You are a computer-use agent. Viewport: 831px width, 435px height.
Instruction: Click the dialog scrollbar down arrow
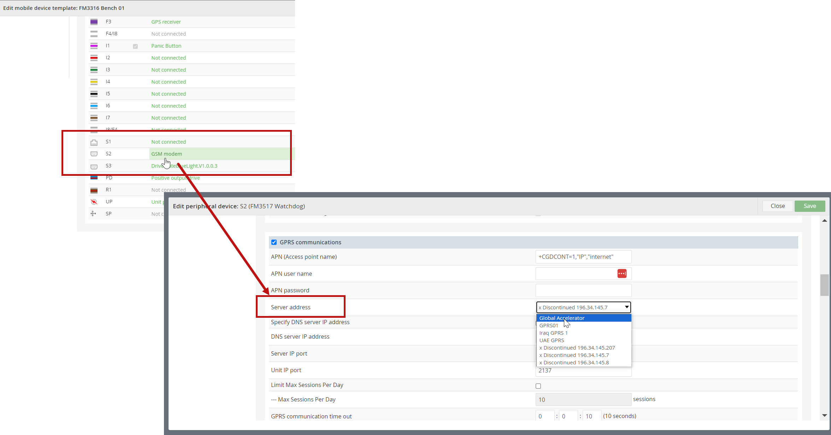pos(825,416)
